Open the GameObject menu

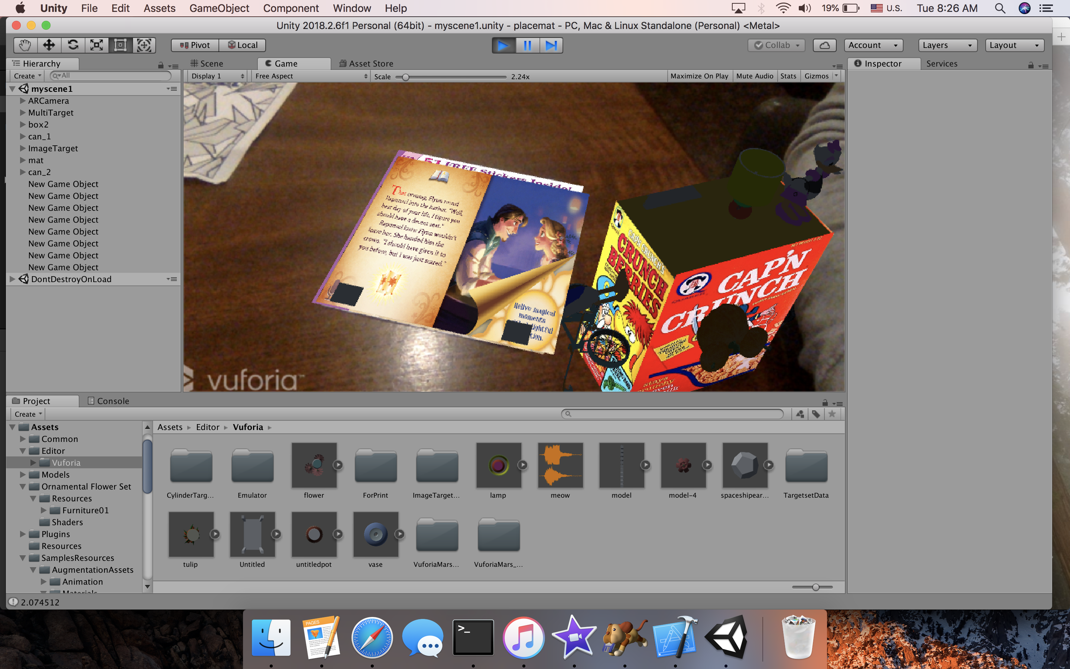[x=219, y=9]
